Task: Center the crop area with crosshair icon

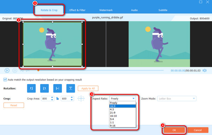Action: click(x=81, y=98)
